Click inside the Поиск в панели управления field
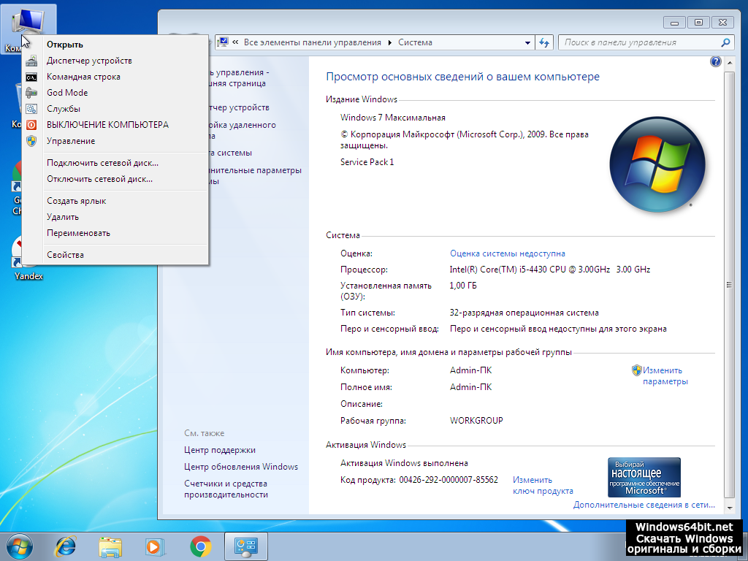Screen dimensions: 748x561 pos(641,42)
